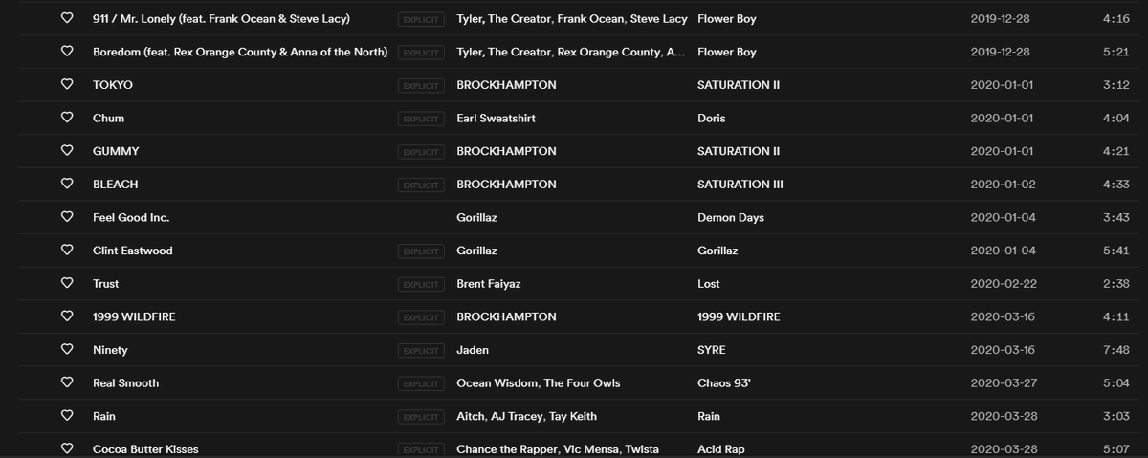
Task: Go to the album SATURATION III
Action: coord(740,185)
